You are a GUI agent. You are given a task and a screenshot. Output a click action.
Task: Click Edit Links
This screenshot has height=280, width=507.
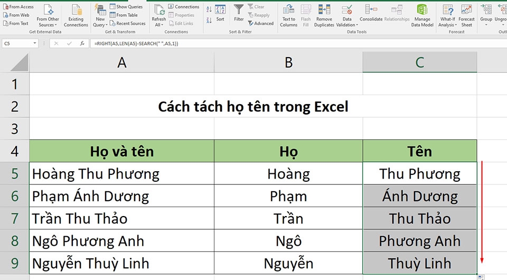(181, 23)
